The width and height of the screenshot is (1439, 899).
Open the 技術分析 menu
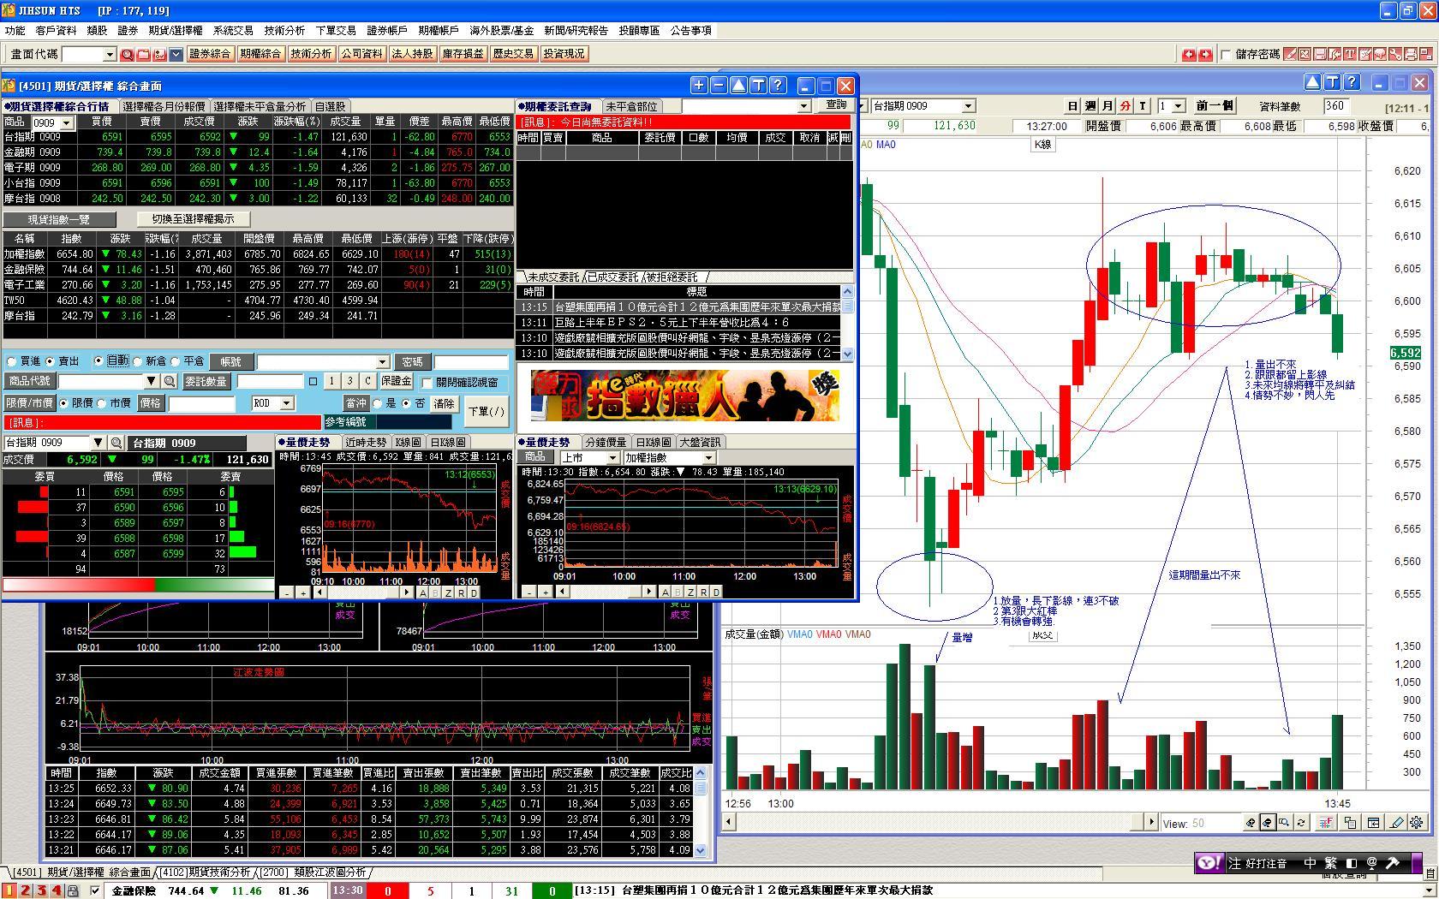(284, 30)
